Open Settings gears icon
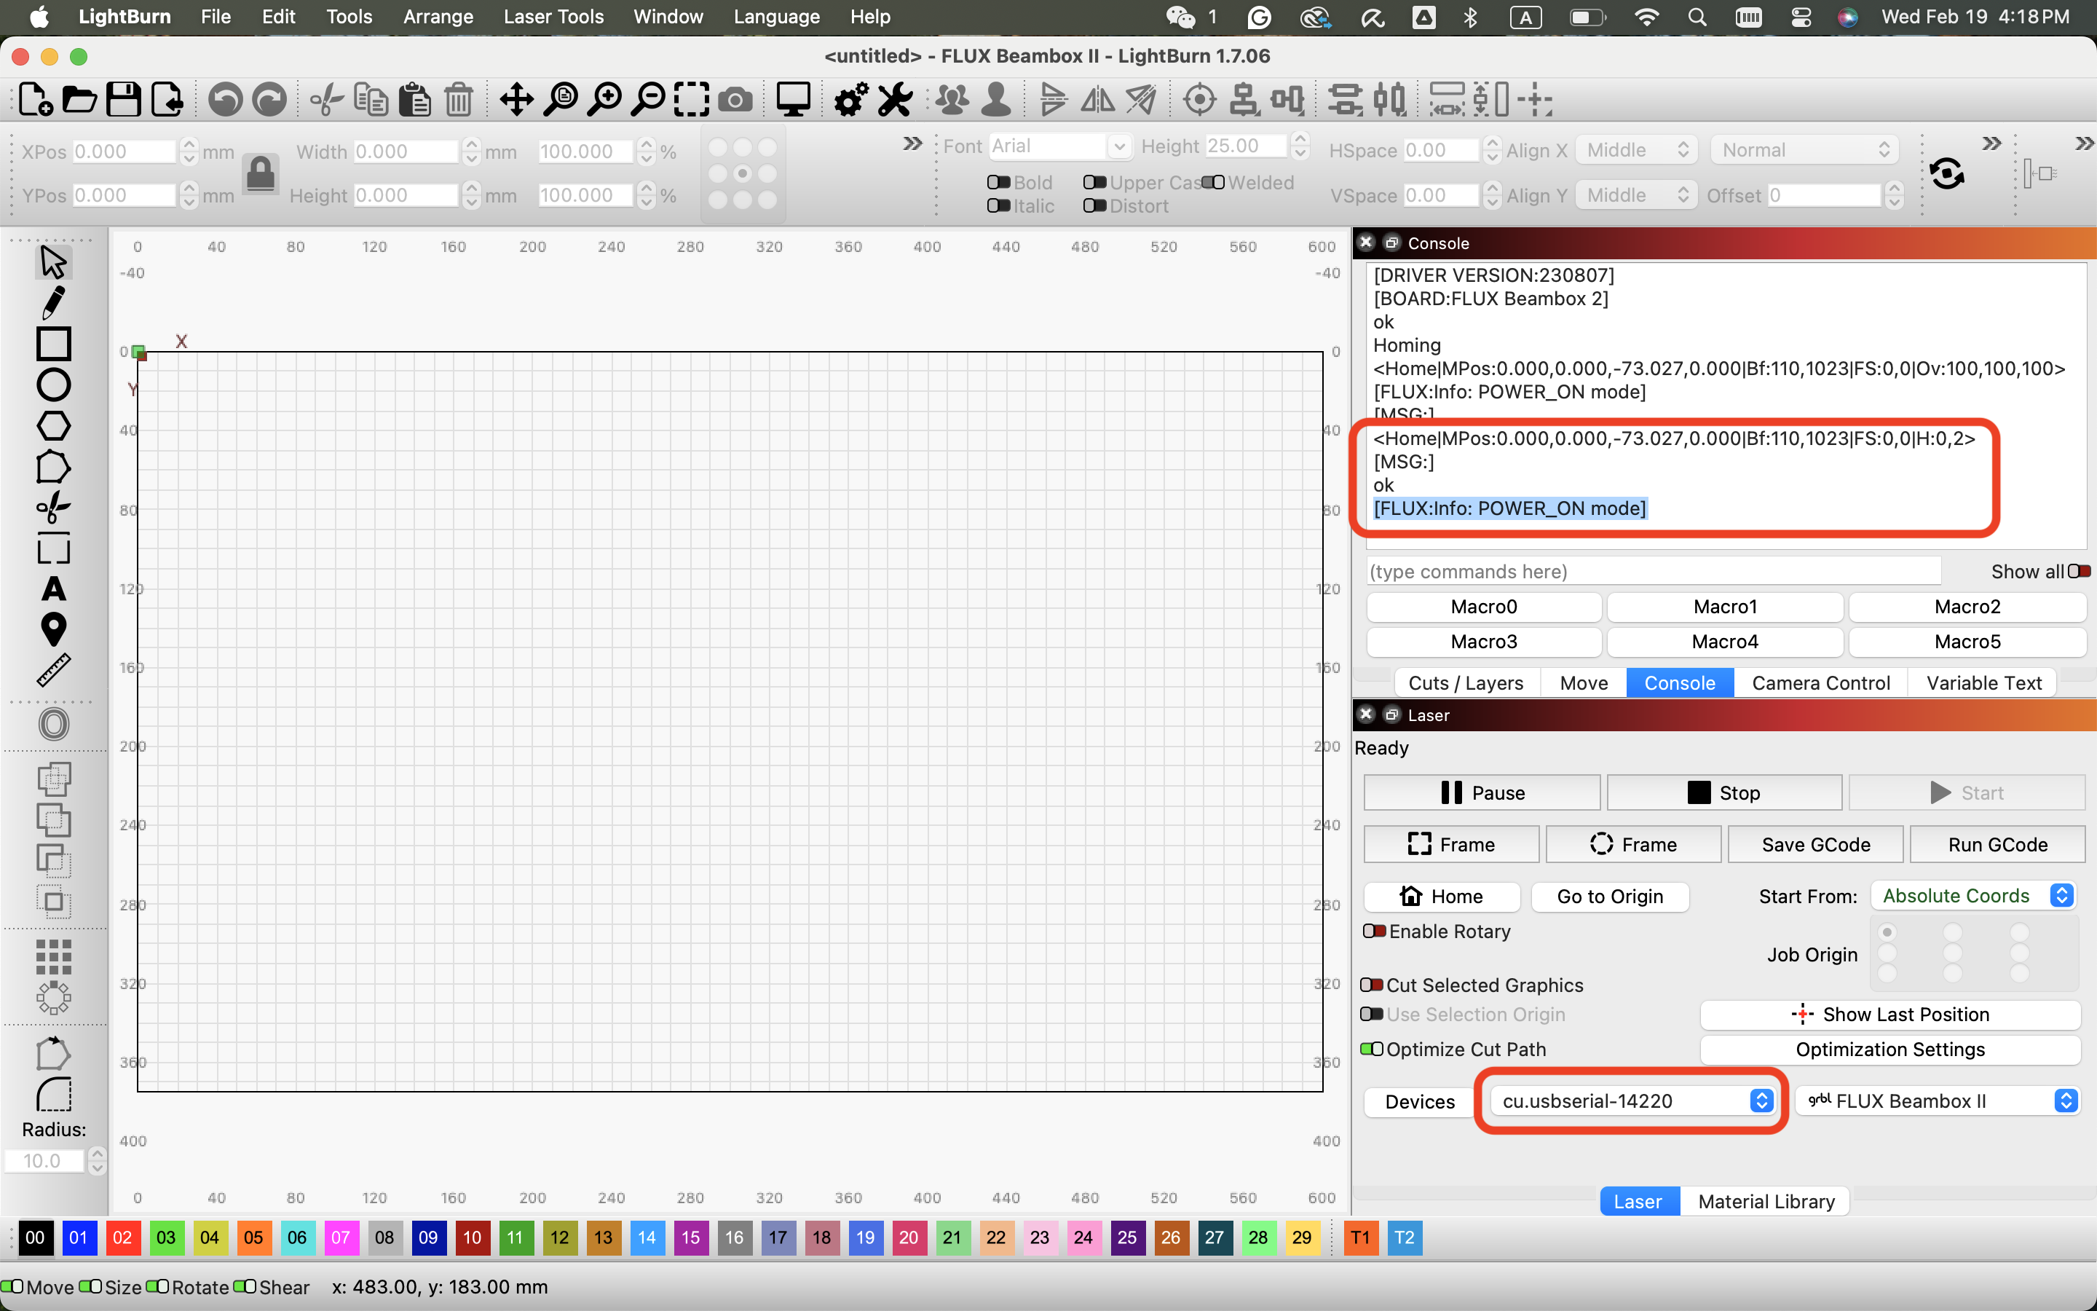 [851, 100]
